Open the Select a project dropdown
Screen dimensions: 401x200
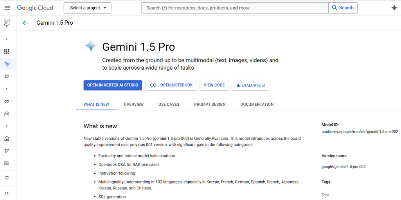pos(88,8)
